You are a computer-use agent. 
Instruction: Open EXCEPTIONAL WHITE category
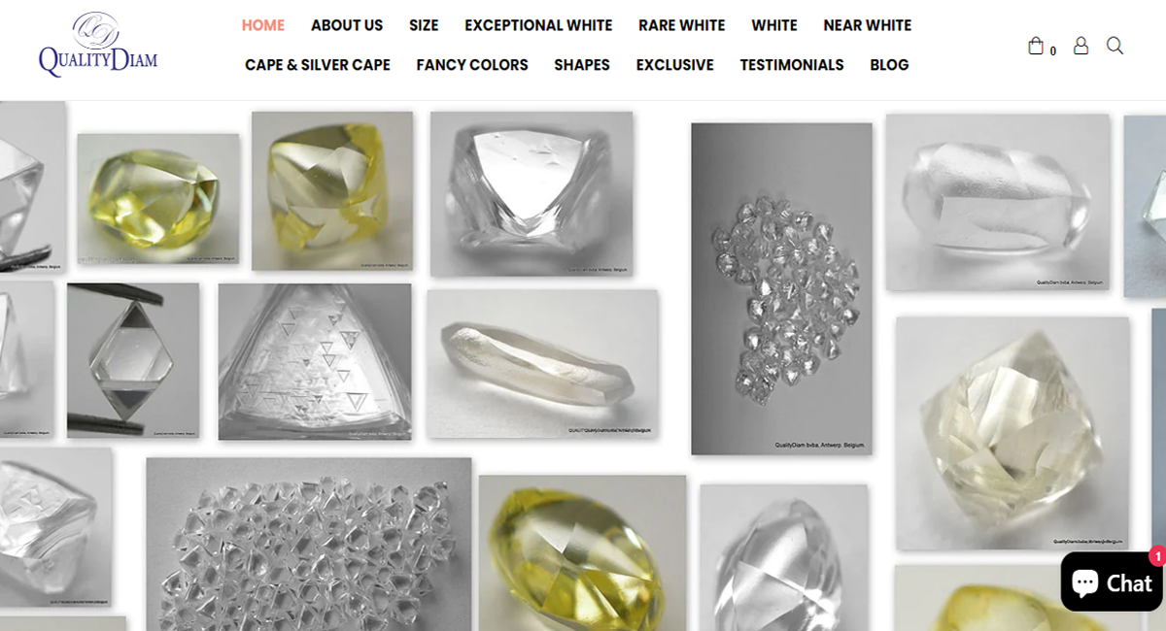point(538,25)
